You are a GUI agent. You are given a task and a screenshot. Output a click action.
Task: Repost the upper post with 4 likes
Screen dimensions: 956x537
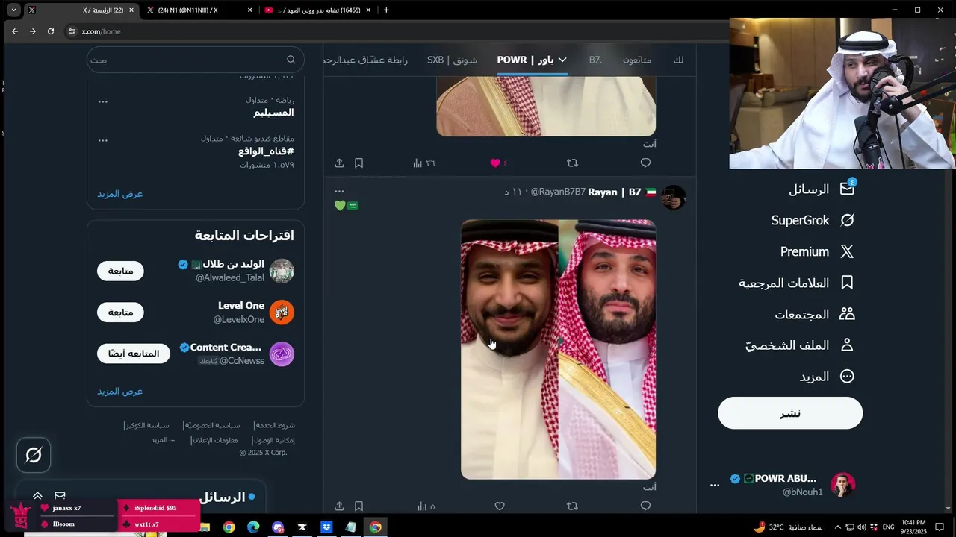[x=572, y=163]
